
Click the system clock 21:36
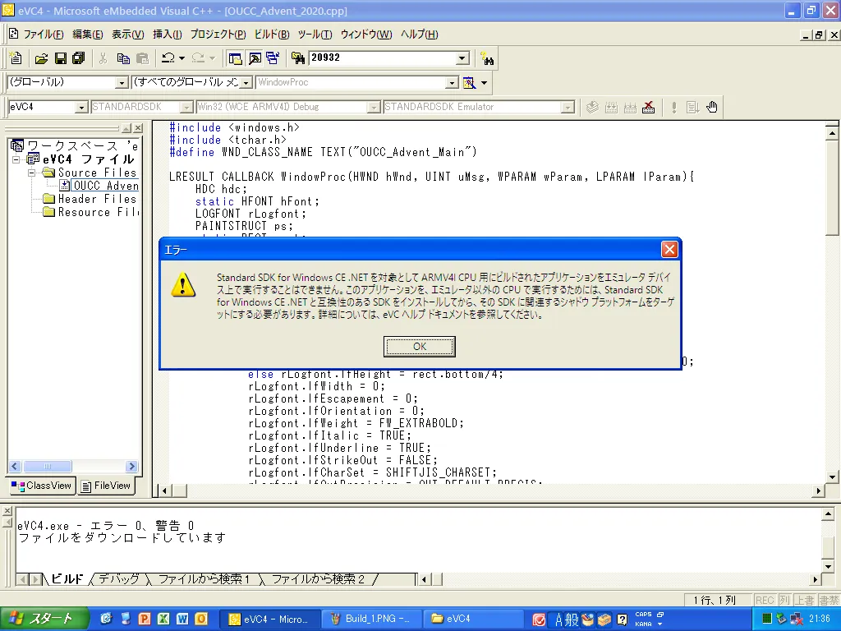pos(819,619)
